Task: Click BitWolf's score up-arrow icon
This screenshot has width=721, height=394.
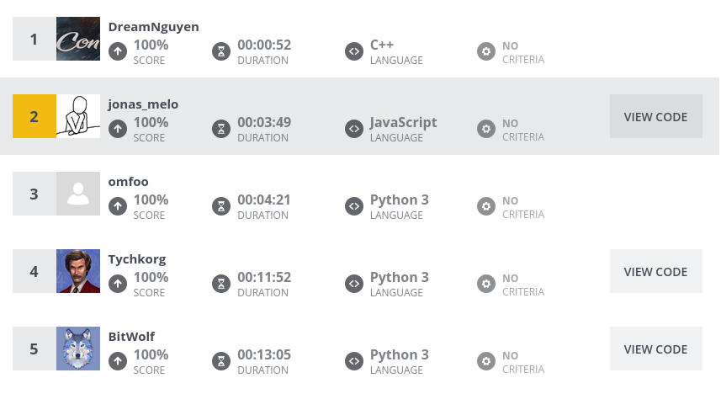Action: 118,361
